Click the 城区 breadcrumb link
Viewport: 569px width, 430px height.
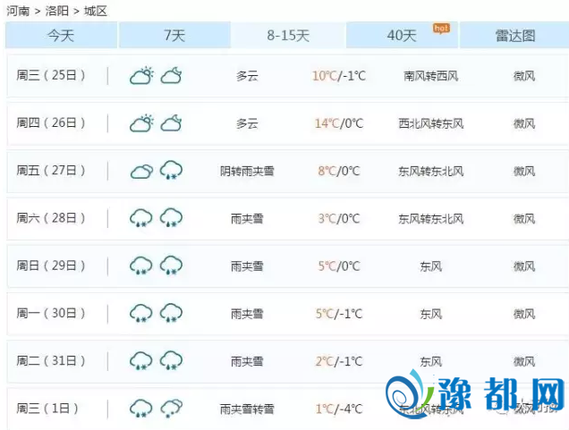point(96,11)
